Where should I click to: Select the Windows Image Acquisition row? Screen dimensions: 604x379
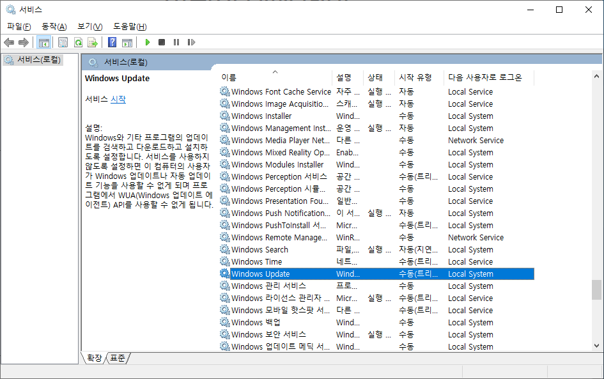376,104
